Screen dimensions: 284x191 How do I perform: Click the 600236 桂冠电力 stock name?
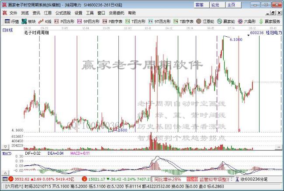point(266,33)
